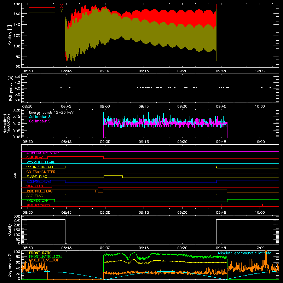
Task: Select the Quality axis title
Action: [x=10, y=230]
